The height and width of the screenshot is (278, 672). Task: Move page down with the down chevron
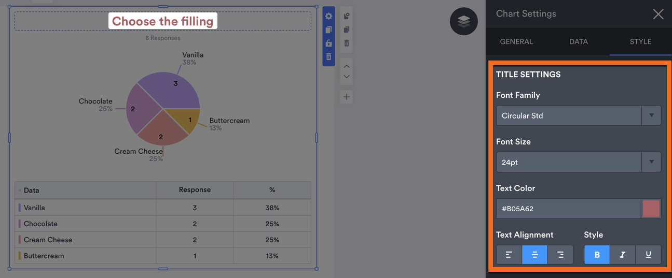[347, 77]
